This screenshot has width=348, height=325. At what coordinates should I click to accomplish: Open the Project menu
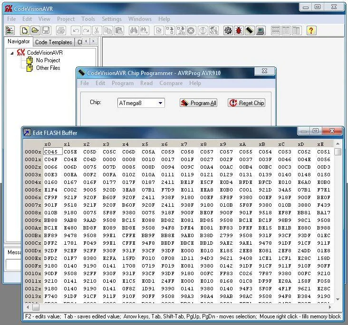[66, 19]
